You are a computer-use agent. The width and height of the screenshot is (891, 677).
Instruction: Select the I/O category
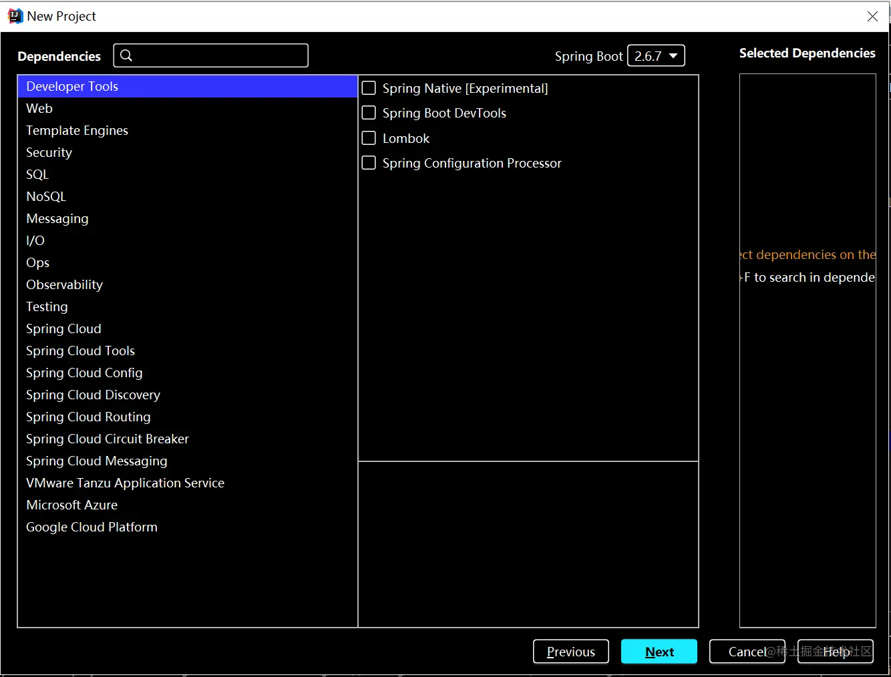pos(188,240)
